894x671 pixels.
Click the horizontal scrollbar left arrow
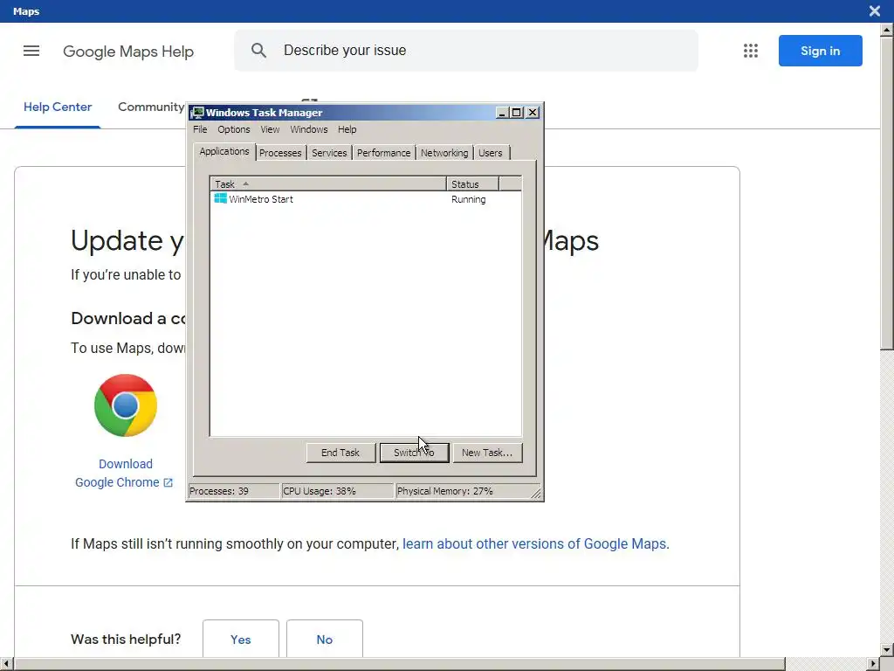pyautogui.click(x=6, y=664)
